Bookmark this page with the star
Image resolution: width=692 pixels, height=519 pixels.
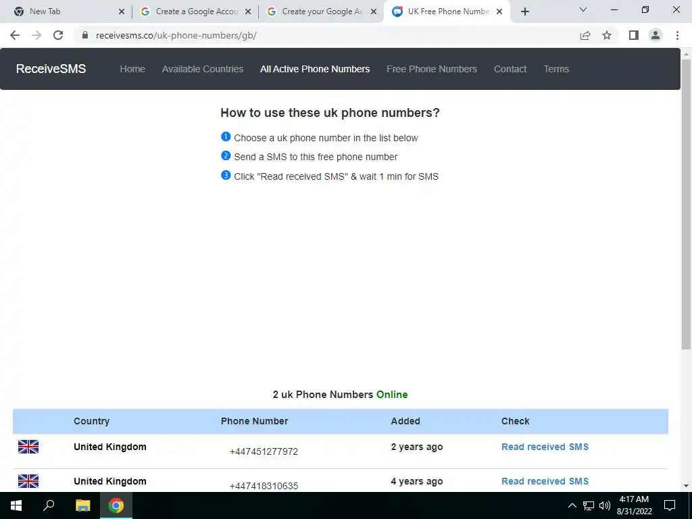point(607,35)
